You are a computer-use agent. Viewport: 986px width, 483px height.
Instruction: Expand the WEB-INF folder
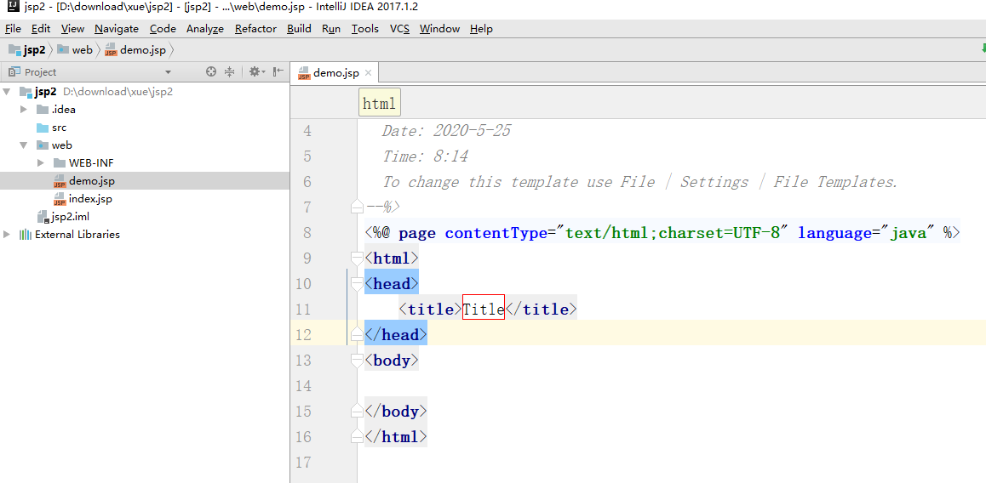coord(41,163)
